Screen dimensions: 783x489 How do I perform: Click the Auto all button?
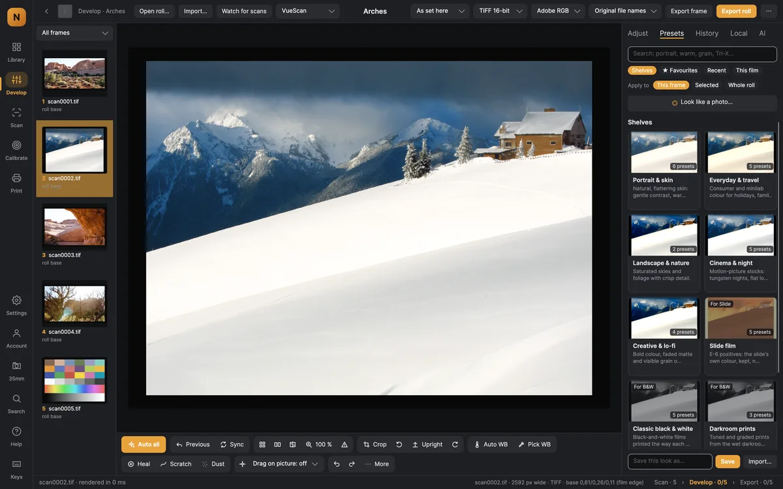[x=144, y=445]
